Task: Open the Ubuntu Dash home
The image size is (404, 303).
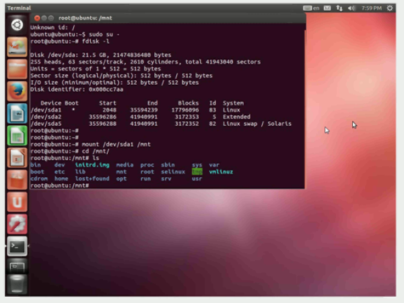Action: click(18, 26)
